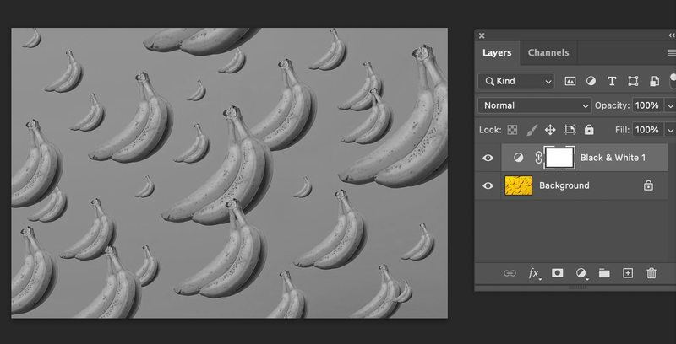Open the Normal blend mode dropdown
676x344 pixels.
point(534,105)
